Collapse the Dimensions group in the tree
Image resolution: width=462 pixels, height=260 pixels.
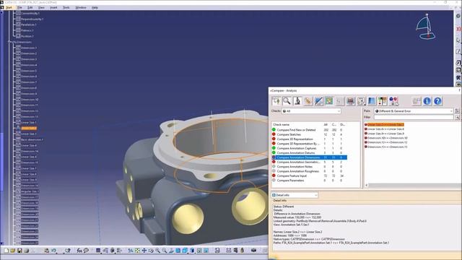tap(9, 42)
